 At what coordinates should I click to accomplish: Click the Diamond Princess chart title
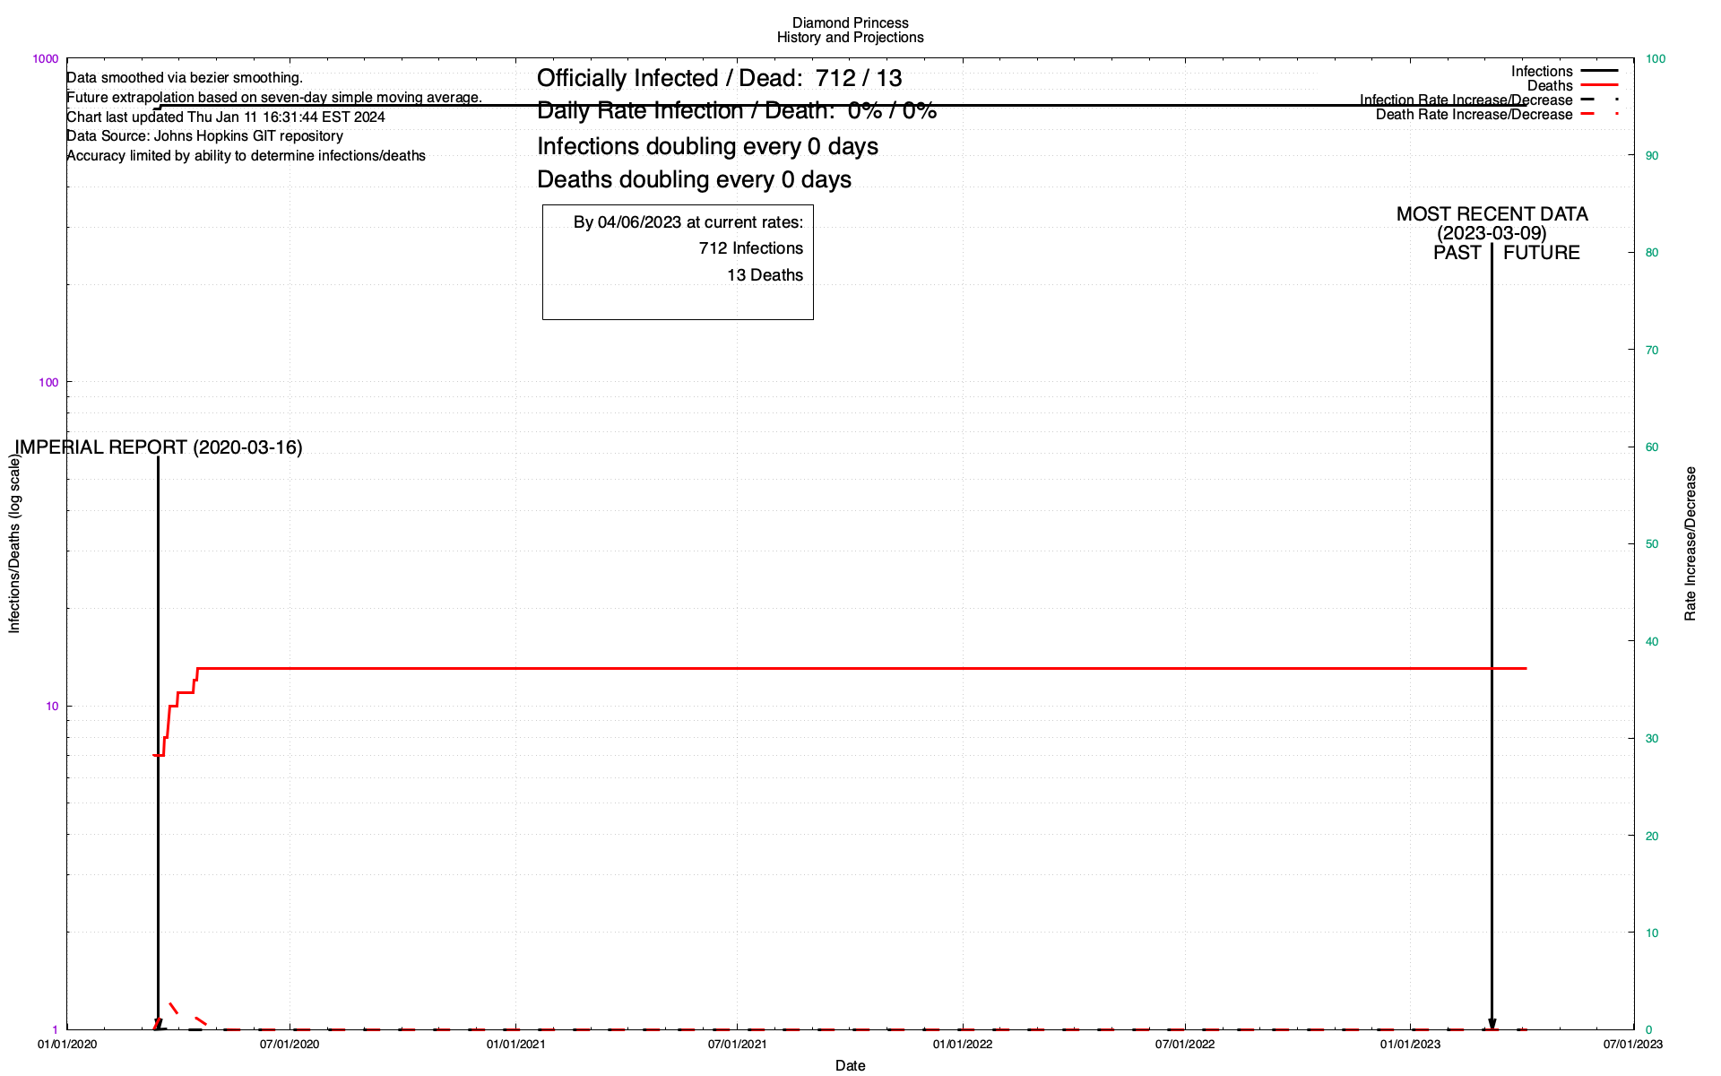[850, 23]
